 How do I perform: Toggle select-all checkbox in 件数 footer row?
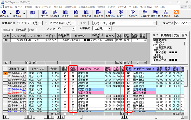(7, 63)
